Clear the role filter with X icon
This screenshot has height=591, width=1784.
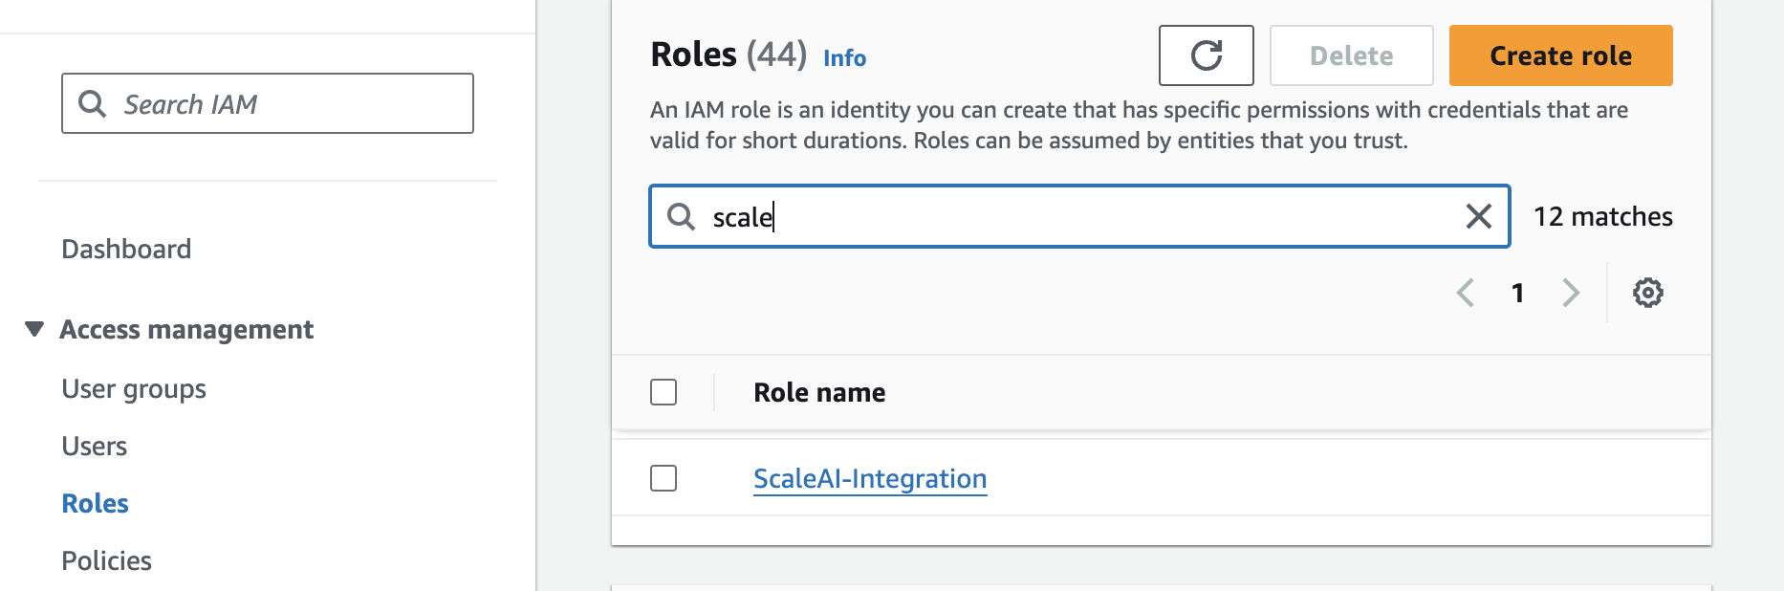click(1478, 217)
